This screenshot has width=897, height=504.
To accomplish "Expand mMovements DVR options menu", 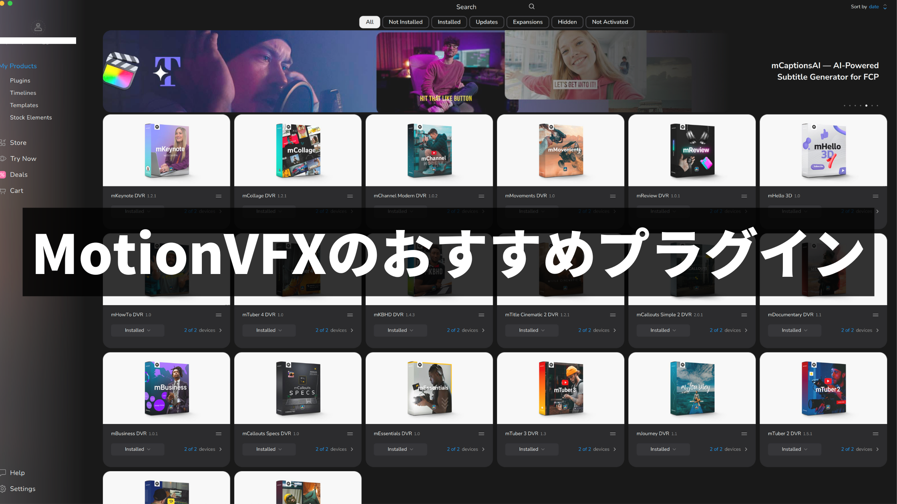I will (x=612, y=196).
